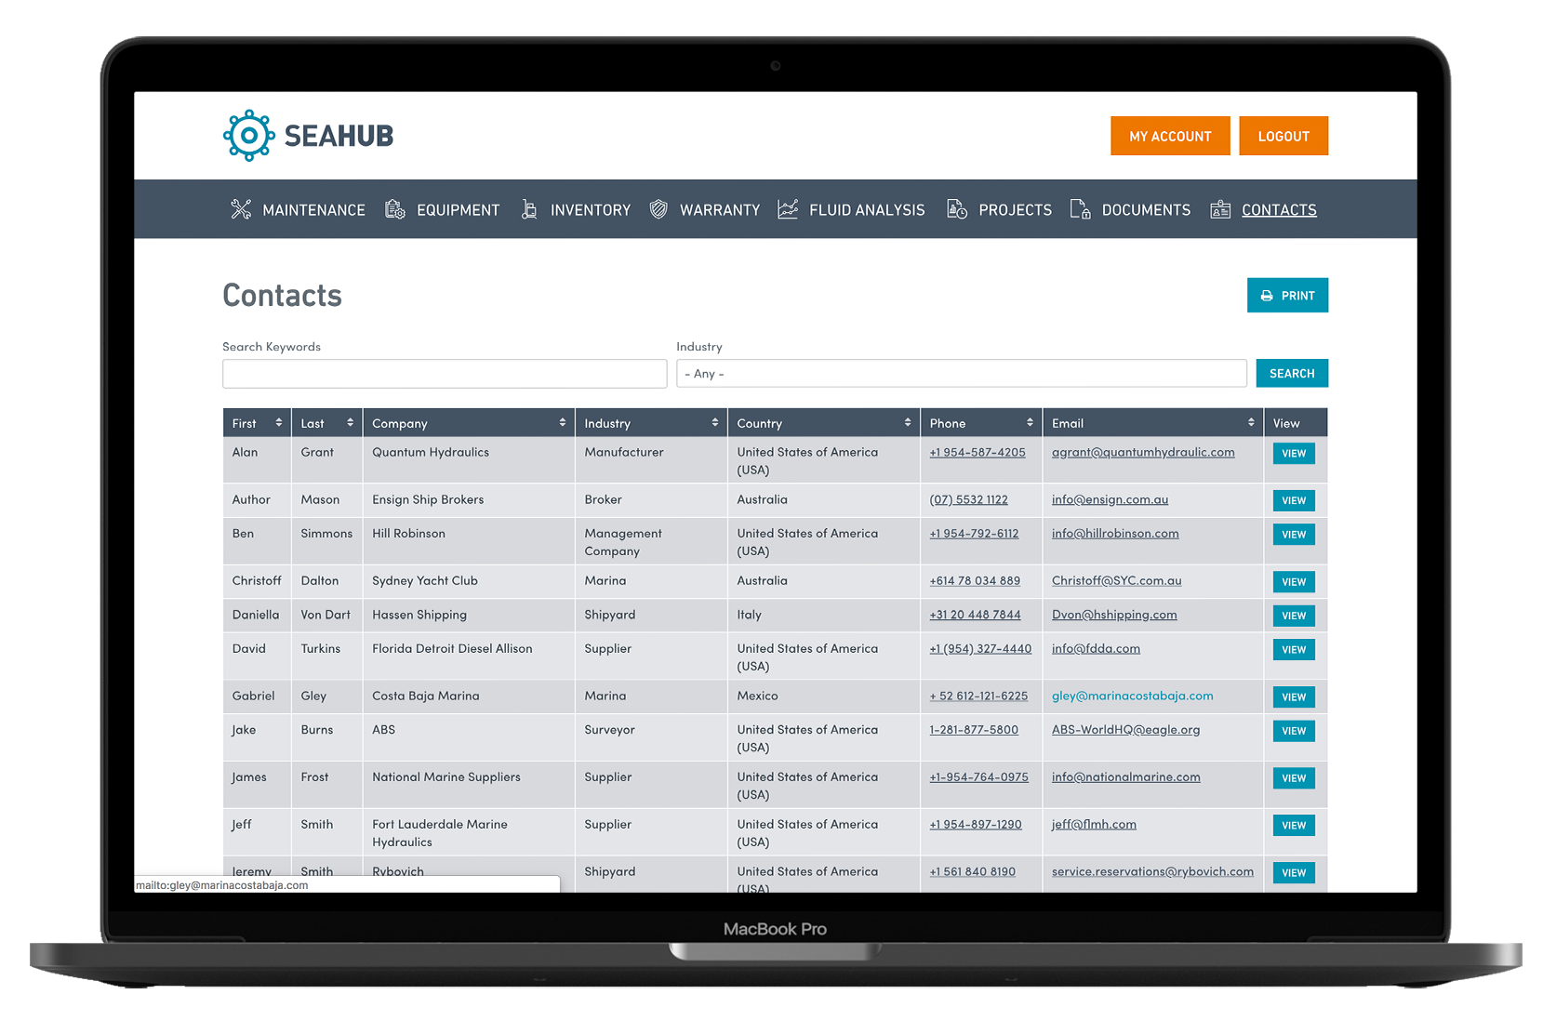Click the Warranty shield icon
The width and height of the screenshot is (1556, 1021).
(658, 209)
